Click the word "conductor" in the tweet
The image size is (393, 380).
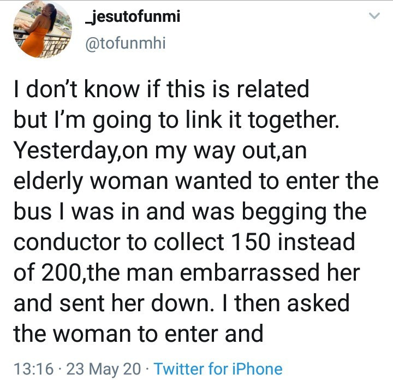(67, 242)
